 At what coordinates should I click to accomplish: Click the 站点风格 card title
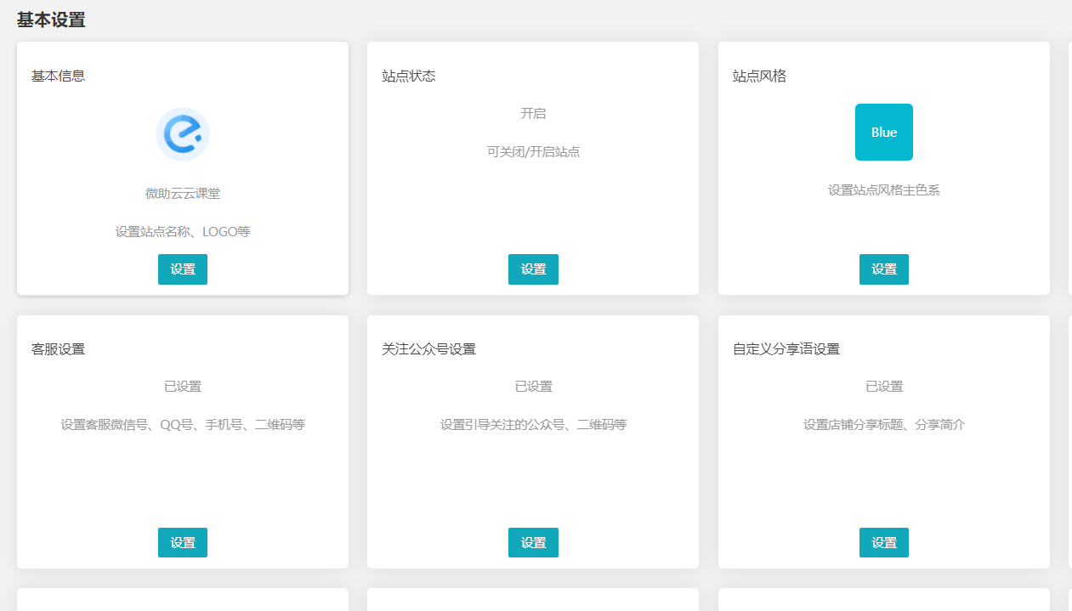coord(759,76)
